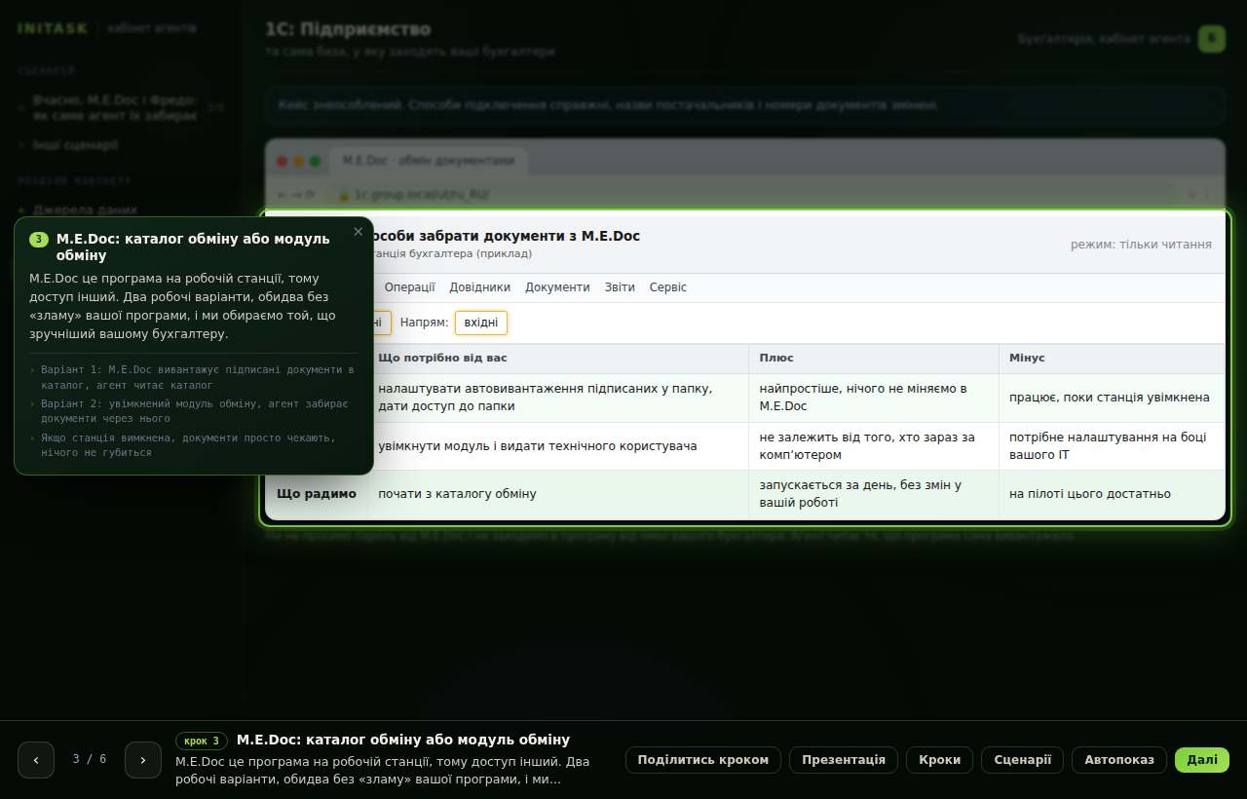Click the "Напрям:" filter label
The height and width of the screenshot is (799, 1247).
tap(425, 323)
